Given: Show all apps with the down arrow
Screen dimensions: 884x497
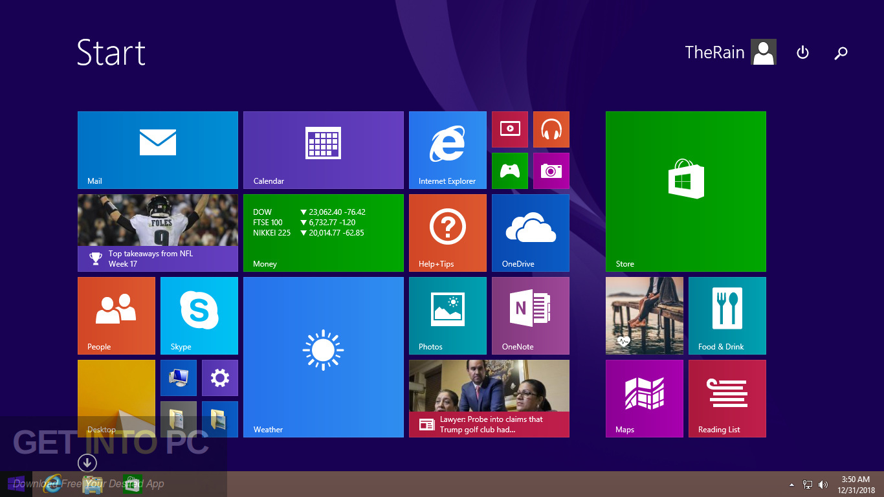Looking at the screenshot, I should [x=87, y=462].
